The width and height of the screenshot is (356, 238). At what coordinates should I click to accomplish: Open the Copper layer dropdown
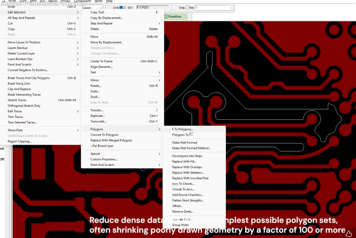(92, 8)
